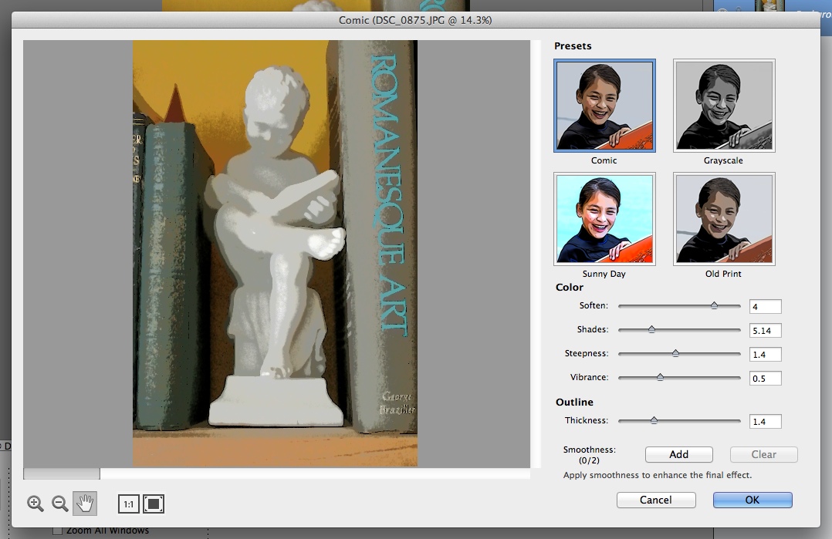Viewport: 832px width, 539px height.
Task: Click the zoom out magnifier icon
Action: (x=59, y=504)
